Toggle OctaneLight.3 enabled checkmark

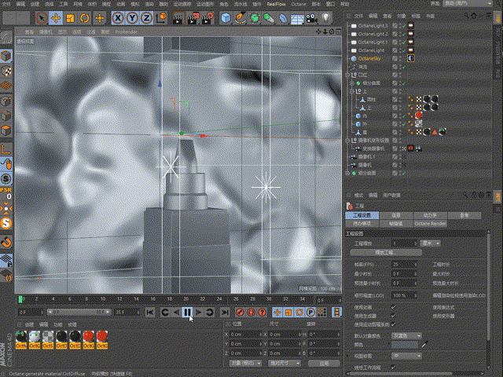[403, 26]
